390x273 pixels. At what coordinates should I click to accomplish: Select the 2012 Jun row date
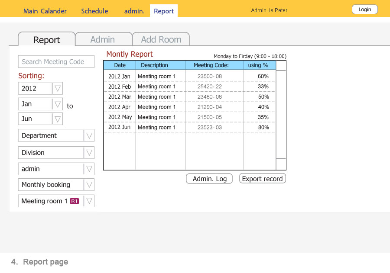(119, 127)
